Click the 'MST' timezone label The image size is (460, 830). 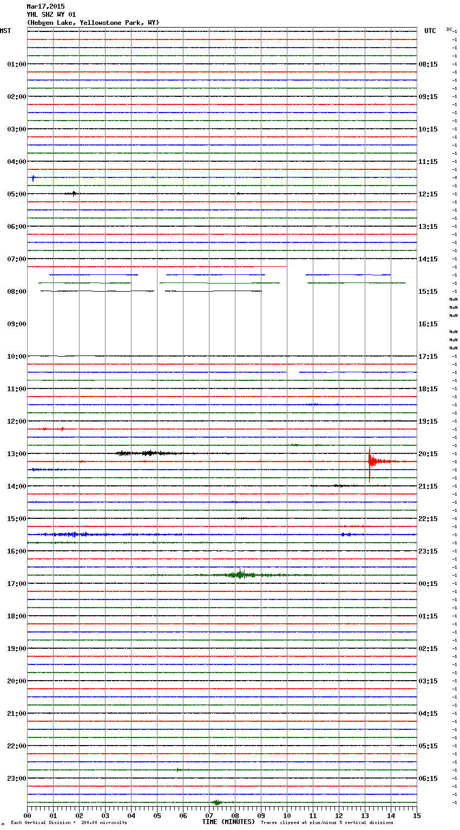[x=5, y=31]
